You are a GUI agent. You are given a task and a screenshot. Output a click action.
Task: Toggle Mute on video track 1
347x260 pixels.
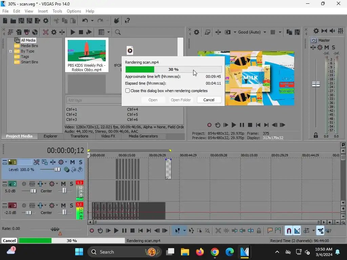click(73, 162)
